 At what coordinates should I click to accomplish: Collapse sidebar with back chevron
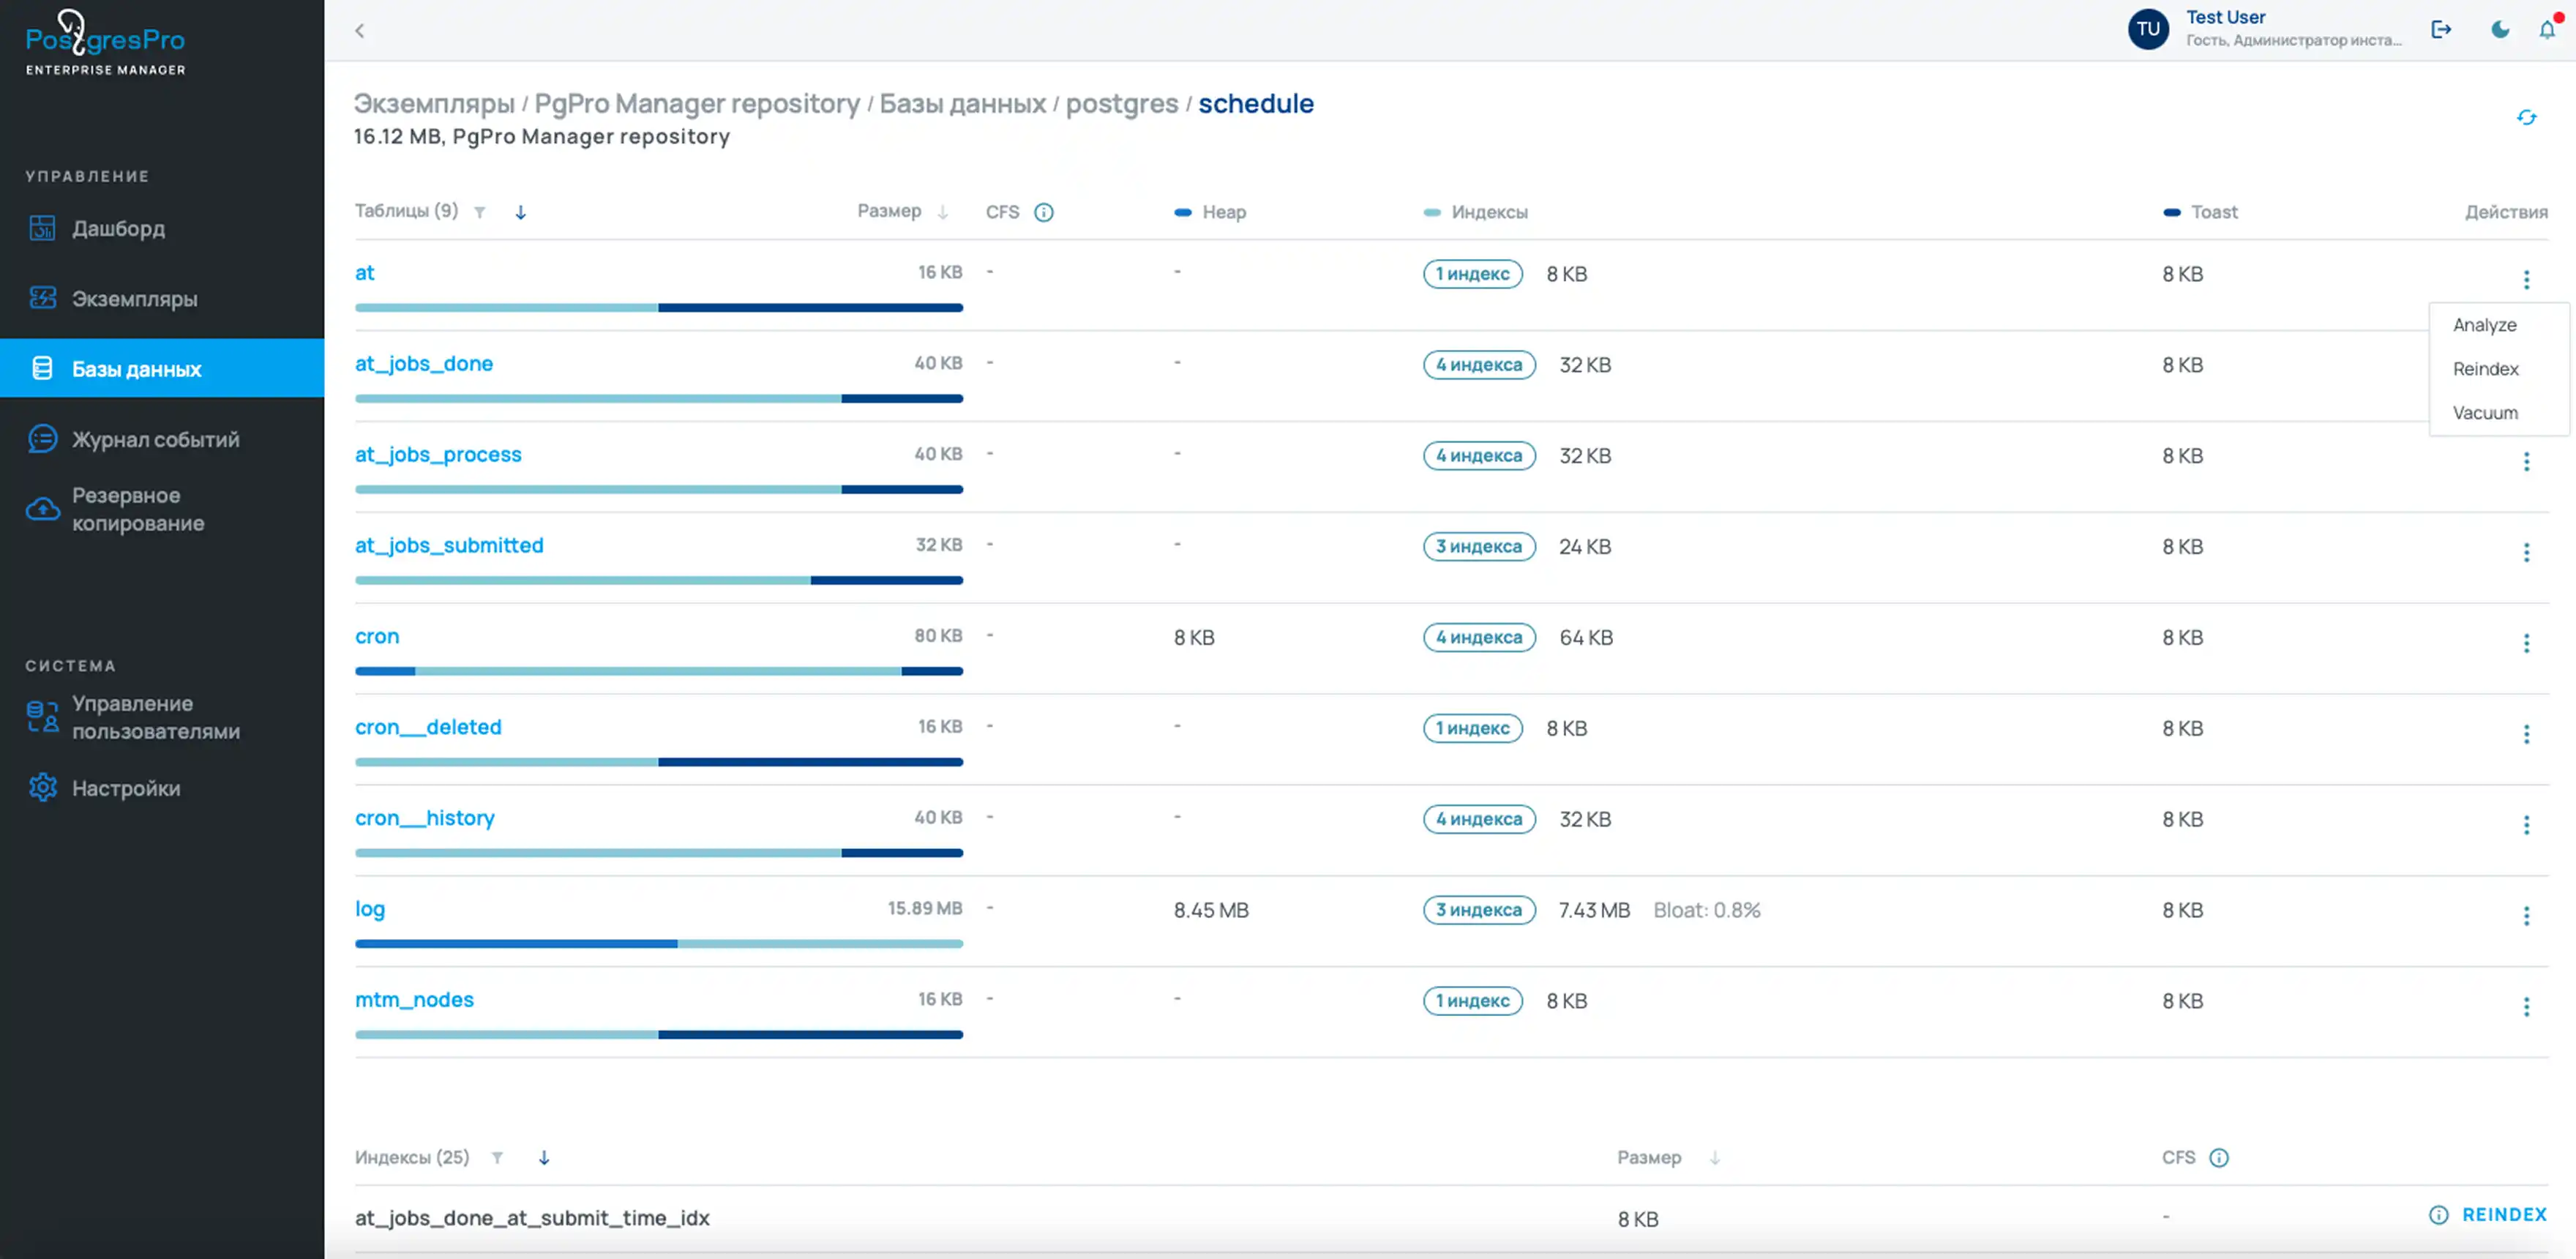pos(360,31)
